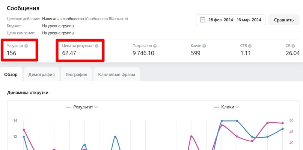This screenshot has height=150, width=303.
Task: Switch to the Демография tab
Action: [x=41, y=75]
